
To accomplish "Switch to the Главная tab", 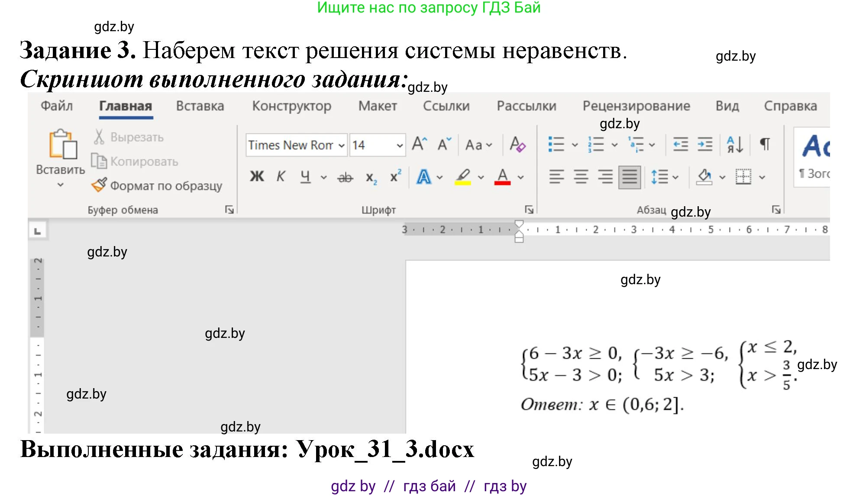I will [126, 106].
